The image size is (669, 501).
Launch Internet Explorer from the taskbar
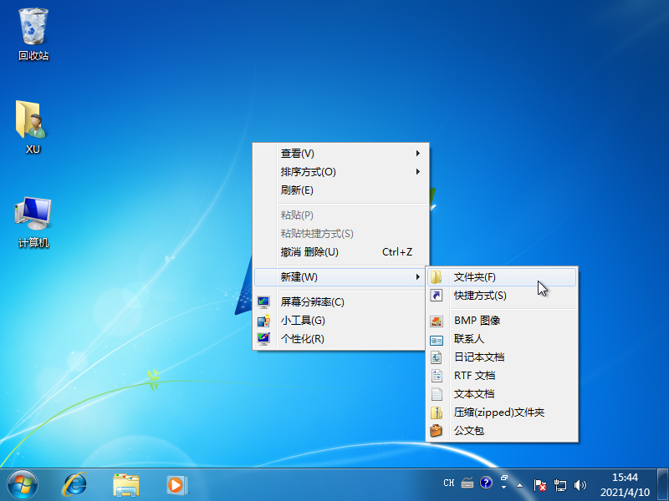(x=75, y=483)
